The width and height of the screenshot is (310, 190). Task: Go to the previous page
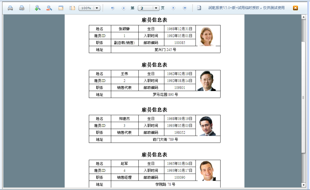click(124, 8)
